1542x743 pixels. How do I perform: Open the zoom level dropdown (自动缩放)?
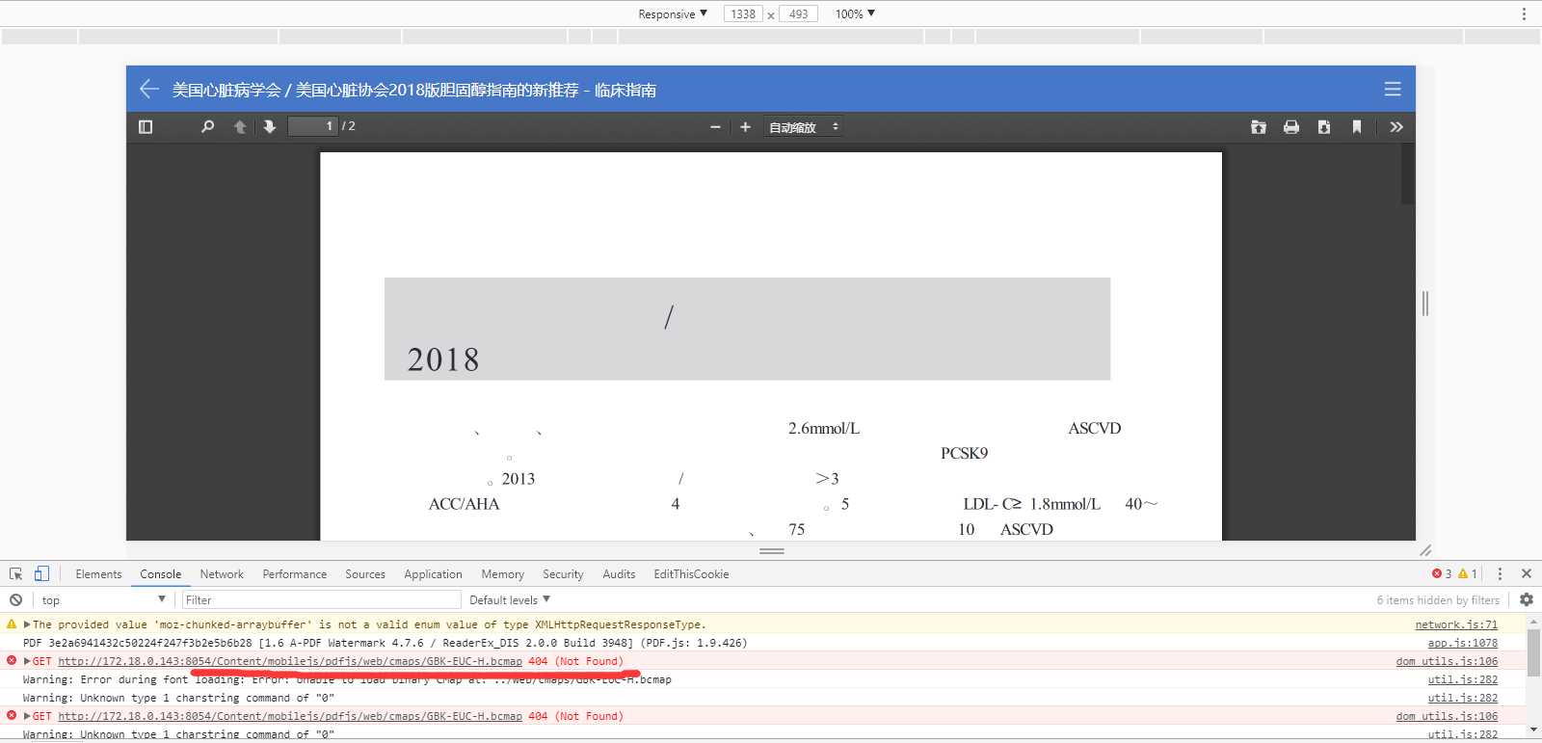pyautogui.click(x=804, y=127)
